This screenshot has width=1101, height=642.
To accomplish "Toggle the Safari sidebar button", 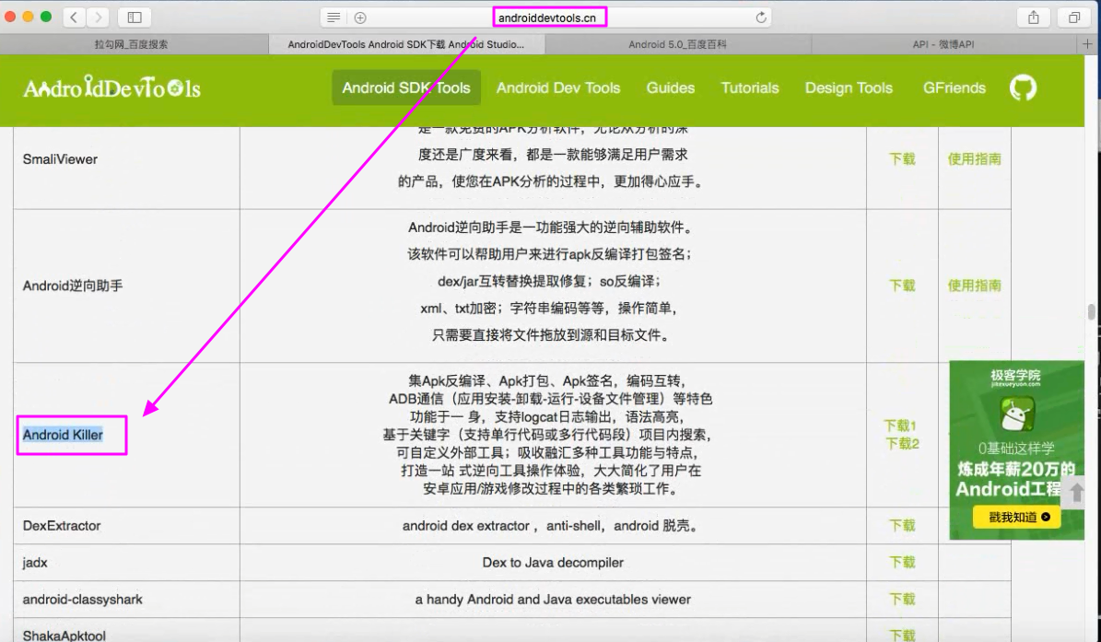I will pyautogui.click(x=134, y=18).
